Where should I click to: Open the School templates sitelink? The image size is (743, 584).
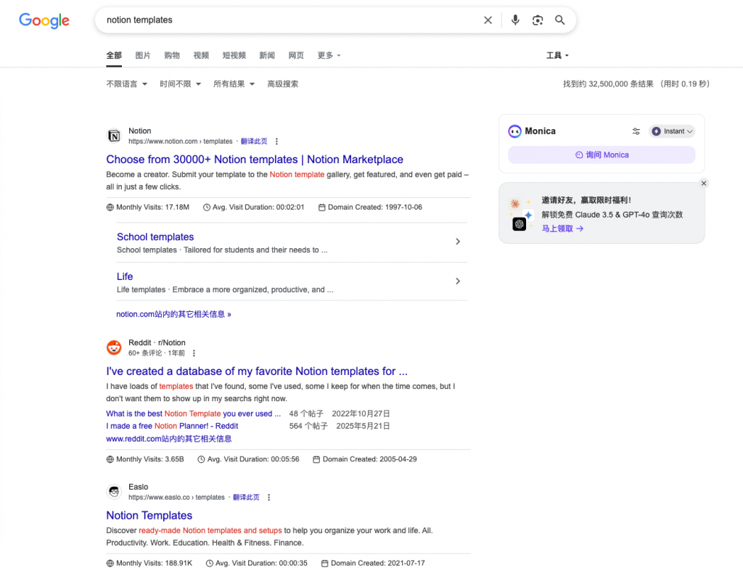[155, 237]
